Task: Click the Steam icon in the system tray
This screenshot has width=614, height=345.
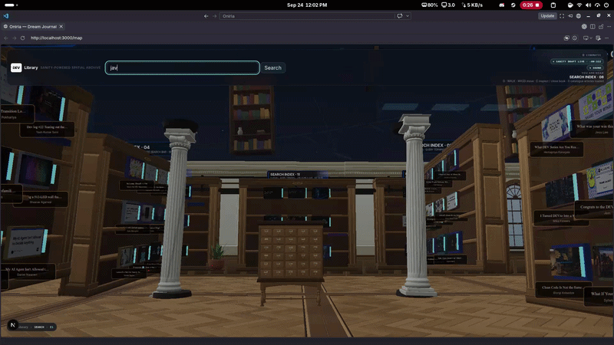Action: [x=513, y=5]
